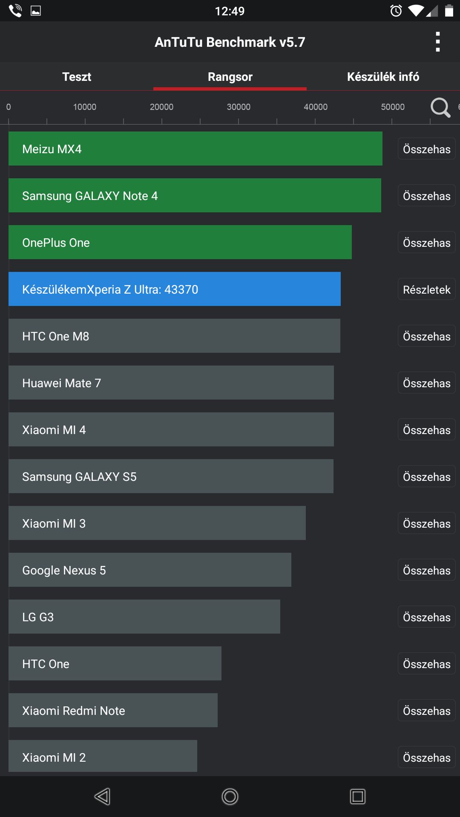
Task: Tap the Android back navigation icon
Action: pyautogui.click(x=102, y=796)
